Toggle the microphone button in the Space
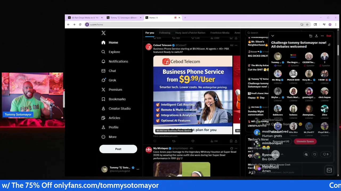 coord(275,154)
